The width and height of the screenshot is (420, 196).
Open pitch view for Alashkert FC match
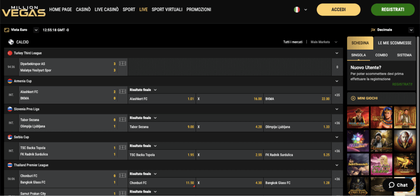pyautogui.click(x=122, y=91)
